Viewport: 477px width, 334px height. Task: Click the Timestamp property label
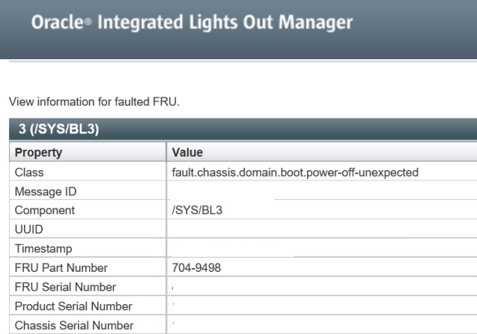point(43,249)
